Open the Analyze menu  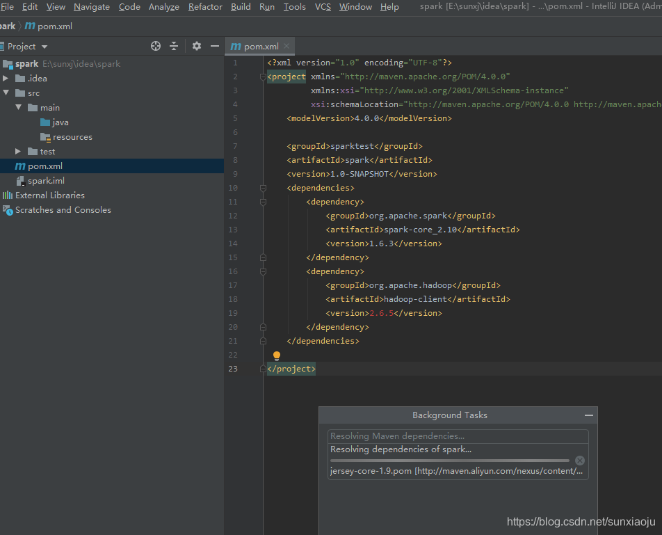[x=164, y=7]
